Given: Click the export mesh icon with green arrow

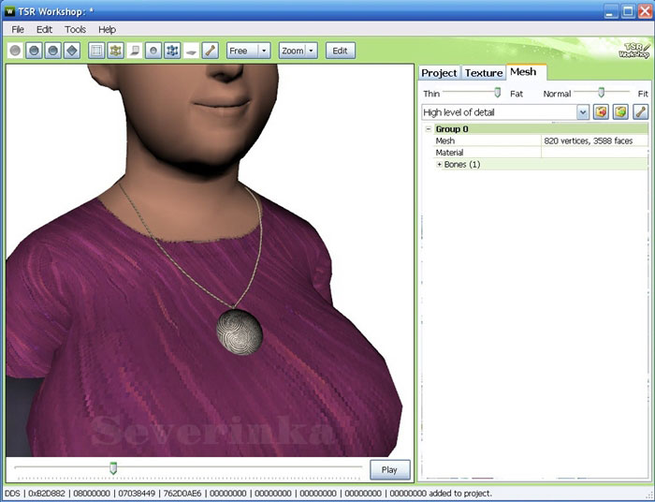Looking at the screenshot, I should (x=620, y=112).
